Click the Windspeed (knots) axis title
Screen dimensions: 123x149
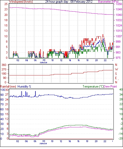[x=21, y=2]
